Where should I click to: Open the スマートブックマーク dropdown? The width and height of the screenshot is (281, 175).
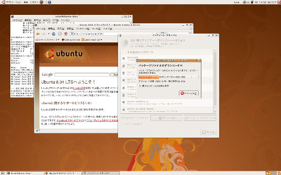pyautogui.click(x=48, y=40)
